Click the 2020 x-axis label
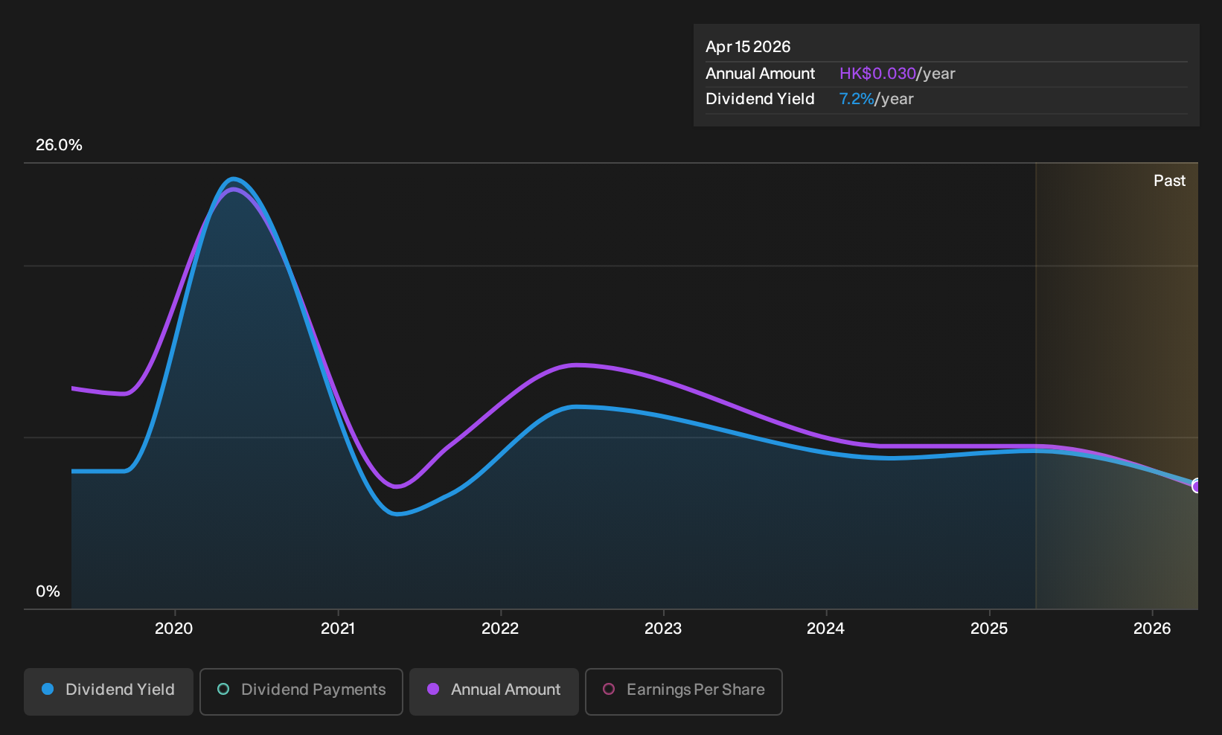1222x735 pixels. pyautogui.click(x=173, y=629)
